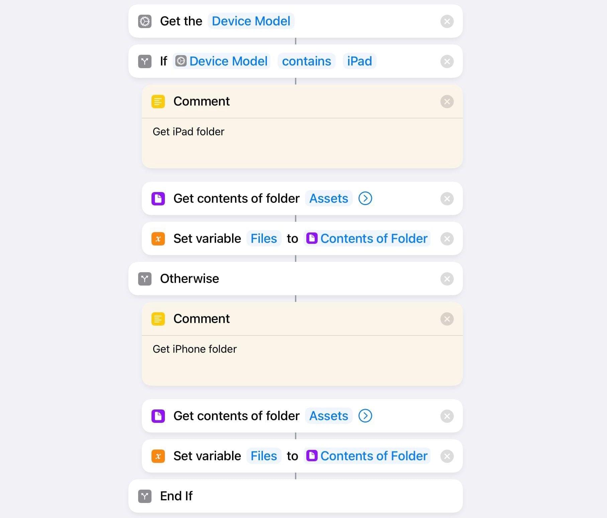
Task: Edit the iPad condition value field
Action: (360, 61)
